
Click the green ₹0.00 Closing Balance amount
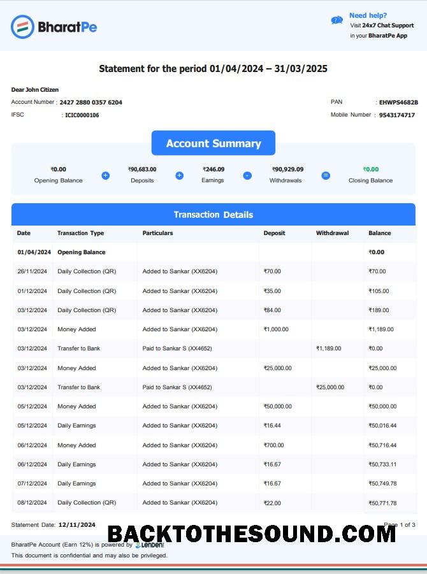[371, 169]
